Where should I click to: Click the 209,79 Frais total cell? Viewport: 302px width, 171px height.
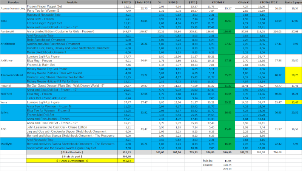click(243, 153)
